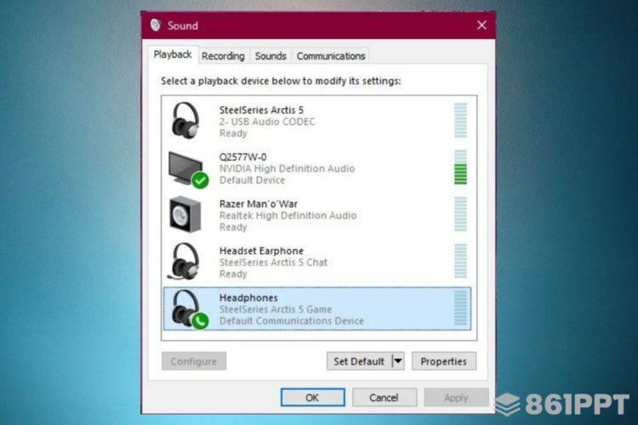Click the Razer Man'o'War speaker icon
Screen dimensions: 638x425
[x=185, y=214]
